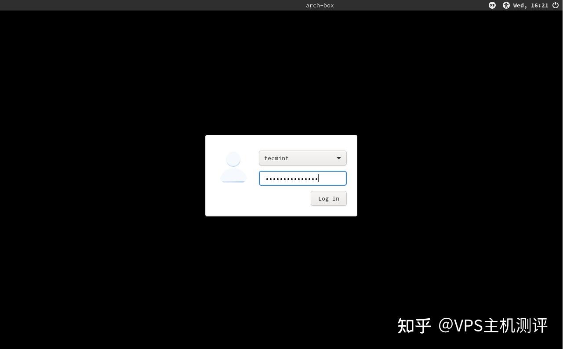Click the person icon beside the password field
Image resolution: width=563 pixels, height=349 pixels.
pyautogui.click(x=233, y=167)
